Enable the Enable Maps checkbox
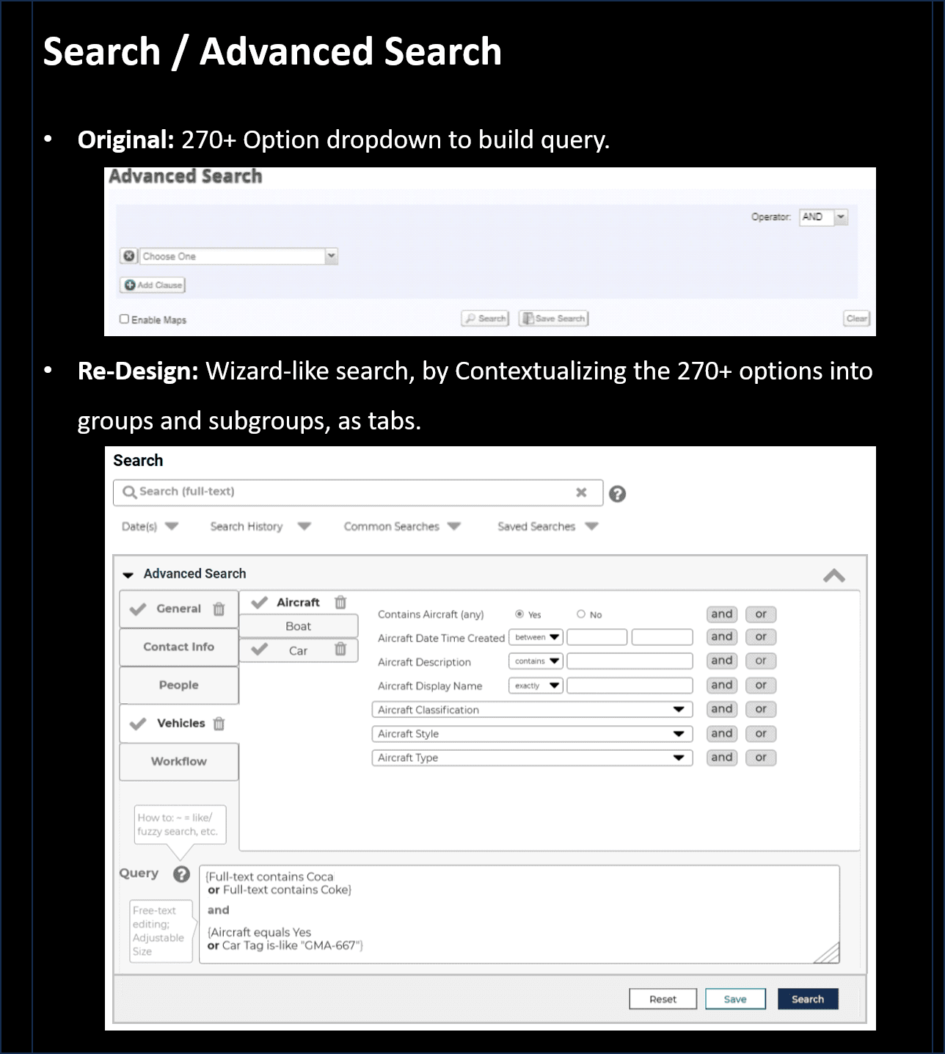This screenshot has height=1054, width=945. tap(125, 319)
